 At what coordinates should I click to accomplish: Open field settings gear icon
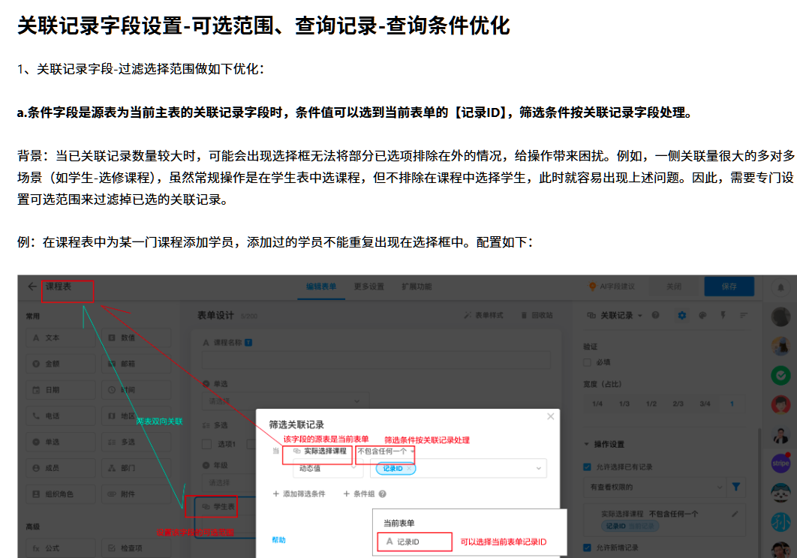(x=682, y=316)
